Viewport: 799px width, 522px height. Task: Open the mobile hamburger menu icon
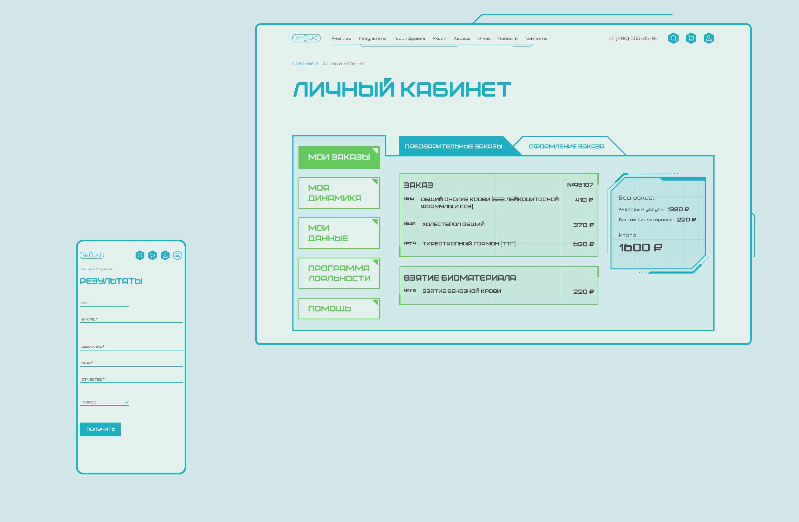[x=177, y=256]
